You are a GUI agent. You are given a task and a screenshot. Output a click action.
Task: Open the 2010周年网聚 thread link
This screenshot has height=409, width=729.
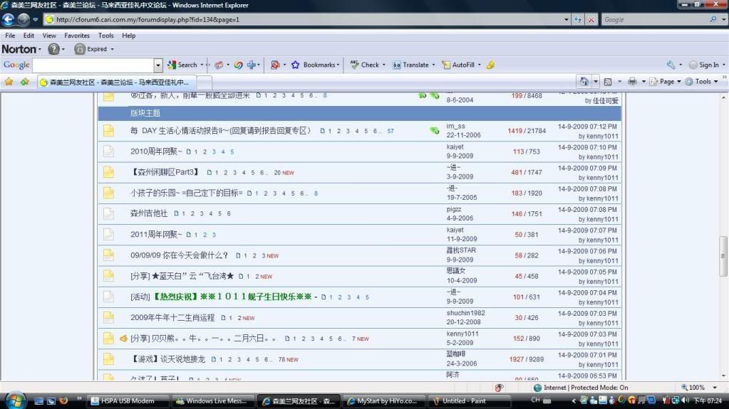156,152
